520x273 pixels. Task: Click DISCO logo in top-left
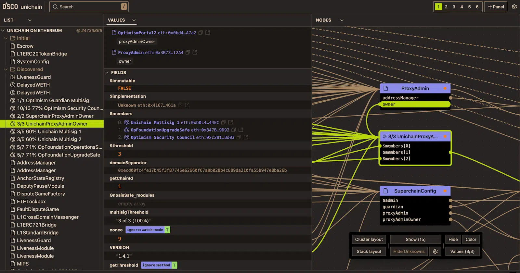pos(10,6)
